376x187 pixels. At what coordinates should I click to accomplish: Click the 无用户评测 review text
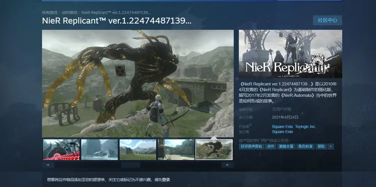[281, 109]
